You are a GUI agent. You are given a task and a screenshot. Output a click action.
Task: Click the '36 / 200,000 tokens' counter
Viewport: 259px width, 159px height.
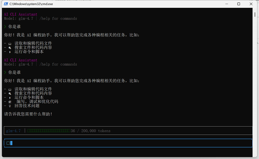[91, 131]
